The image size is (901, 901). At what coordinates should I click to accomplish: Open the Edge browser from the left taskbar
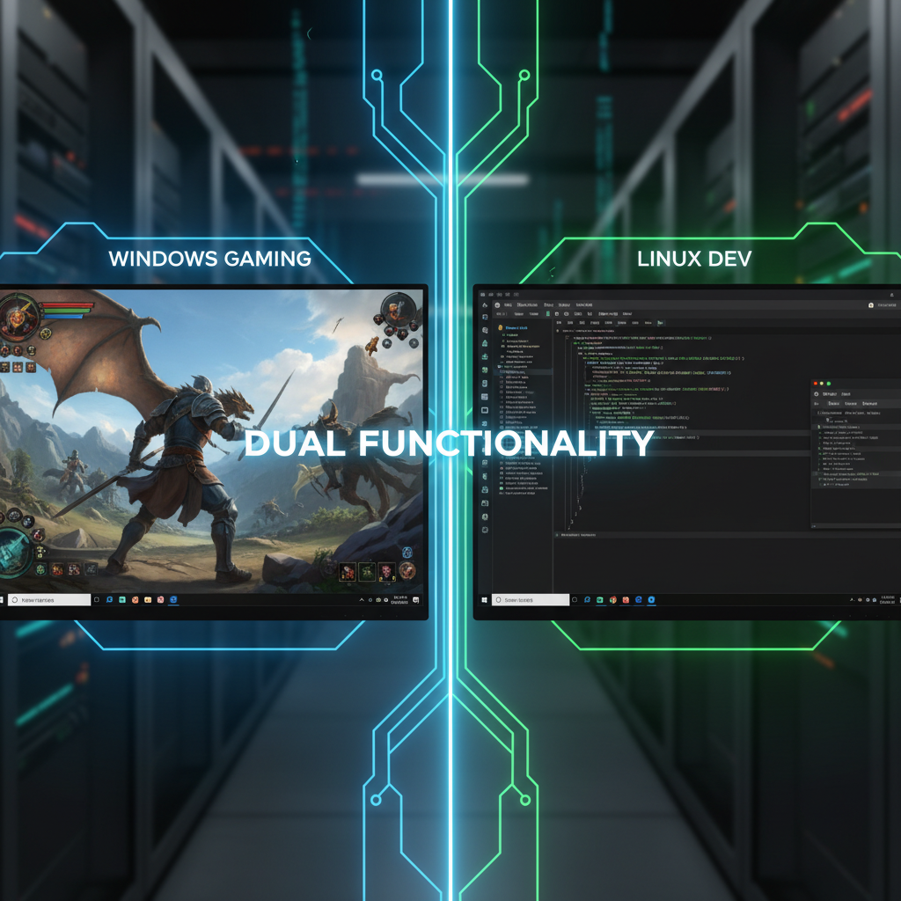(x=173, y=600)
